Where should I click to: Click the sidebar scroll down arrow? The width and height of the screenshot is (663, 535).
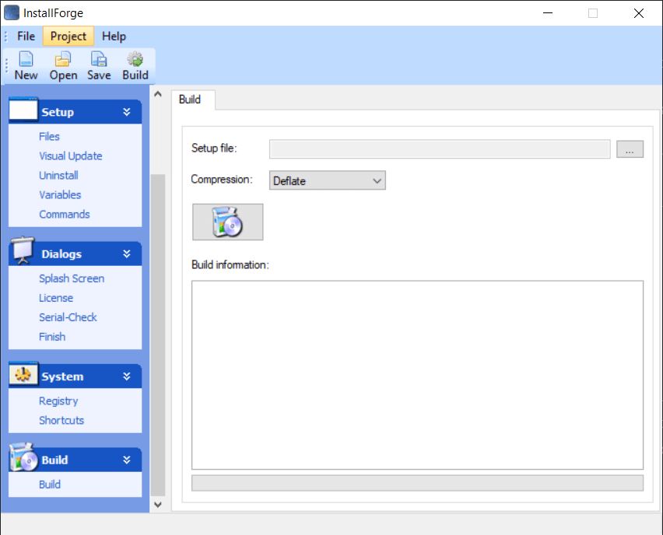click(x=158, y=505)
